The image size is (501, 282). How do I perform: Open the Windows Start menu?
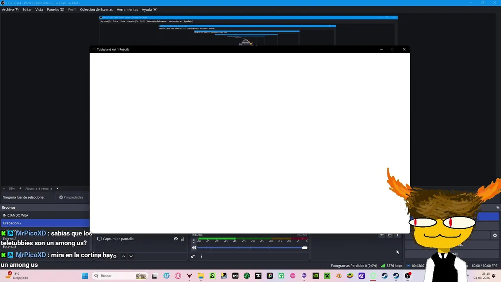tap(85, 276)
